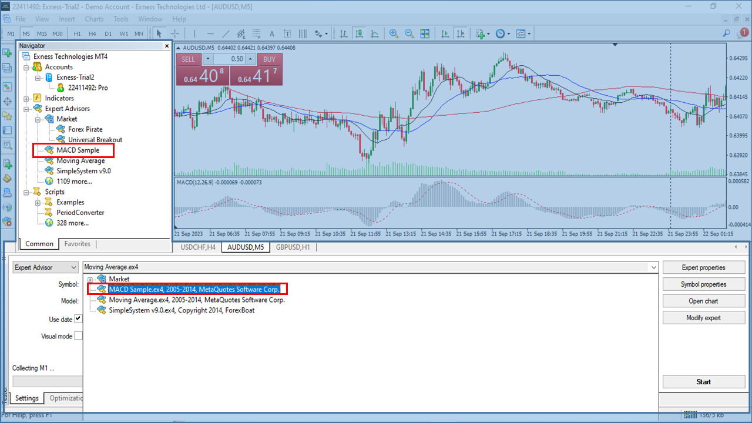Switch to the GBPUSD,H1 chart tab
Screen dimensions: 752x423
click(x=293, y=247)
